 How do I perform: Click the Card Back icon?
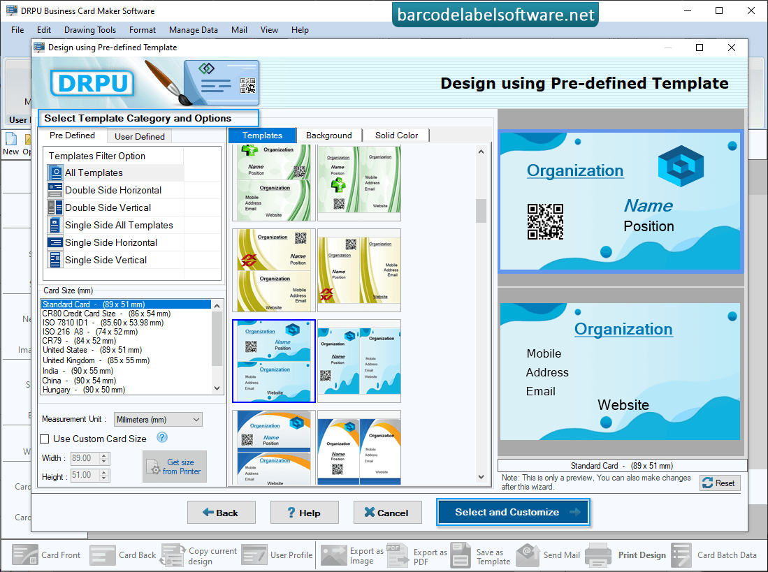point(103,555)
